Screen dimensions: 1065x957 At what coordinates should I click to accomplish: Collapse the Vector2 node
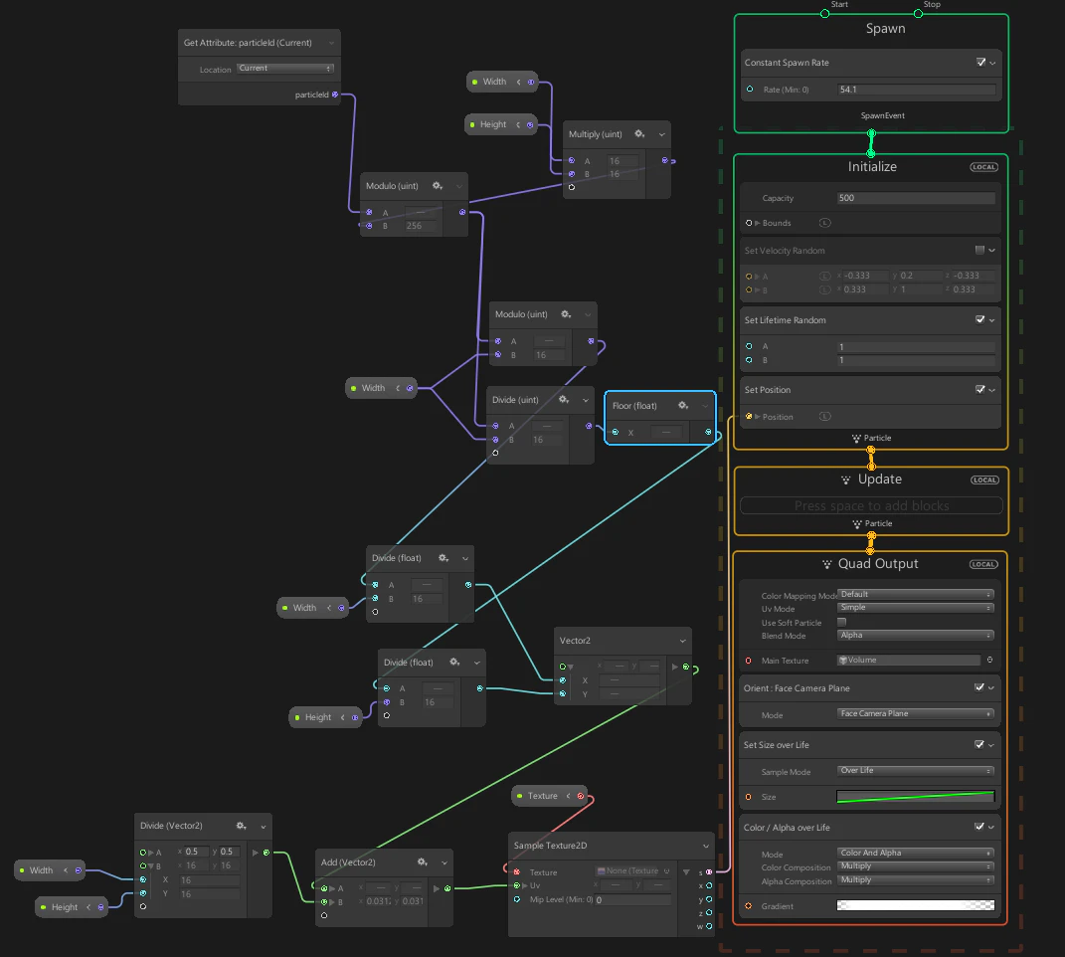coord(682,641)
